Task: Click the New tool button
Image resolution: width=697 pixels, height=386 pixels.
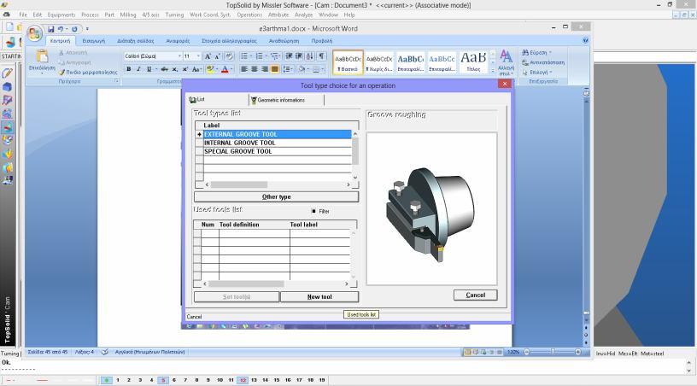Action: (x=319, y=296)
